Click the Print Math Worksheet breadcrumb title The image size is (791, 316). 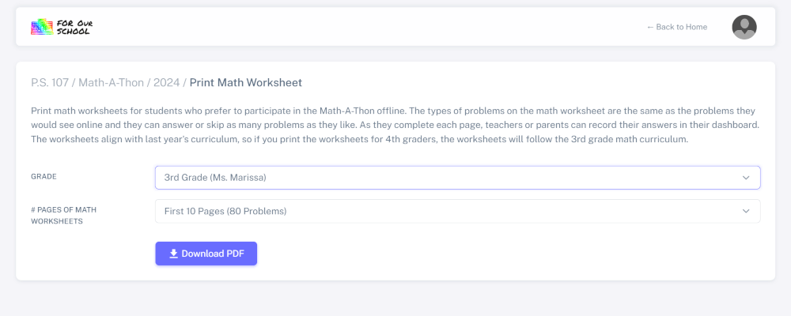point(245,82)
